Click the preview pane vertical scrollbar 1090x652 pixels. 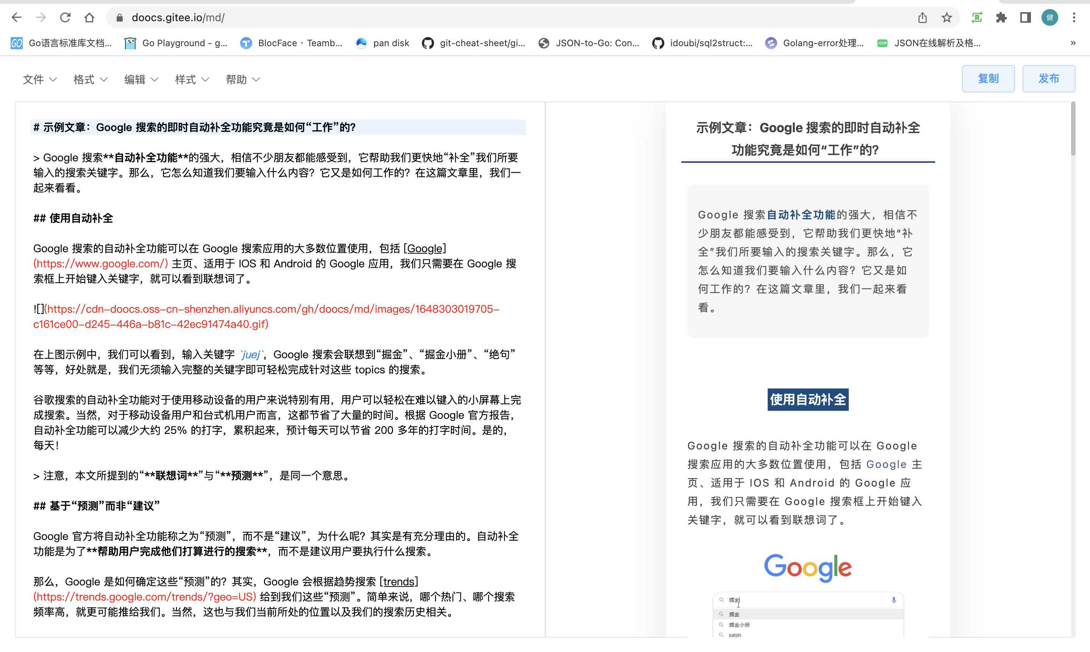tap(1073, 129)
